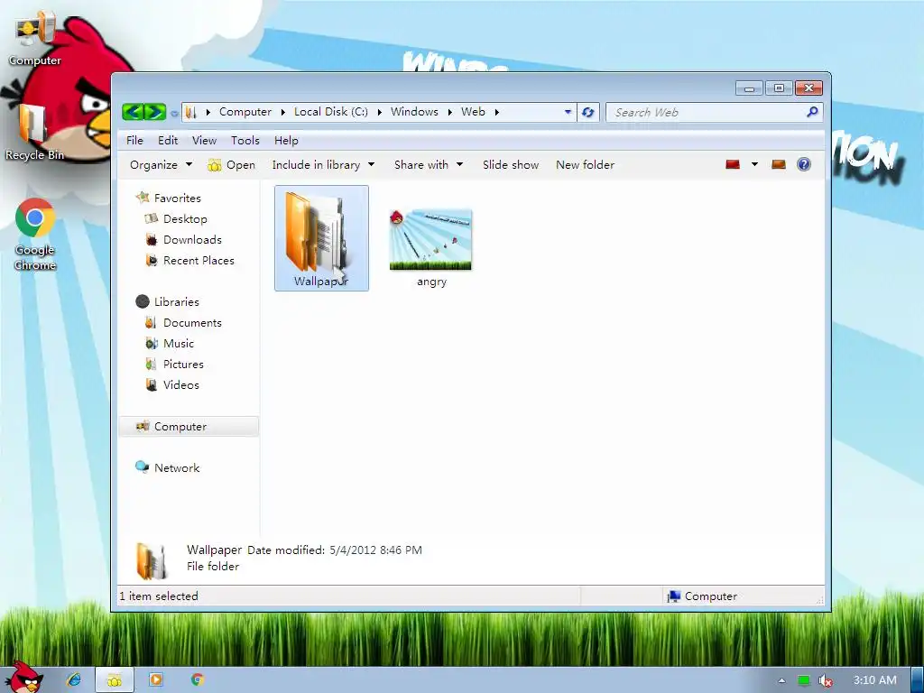Open the Recycle Bin desktop icon

[34, 133]
